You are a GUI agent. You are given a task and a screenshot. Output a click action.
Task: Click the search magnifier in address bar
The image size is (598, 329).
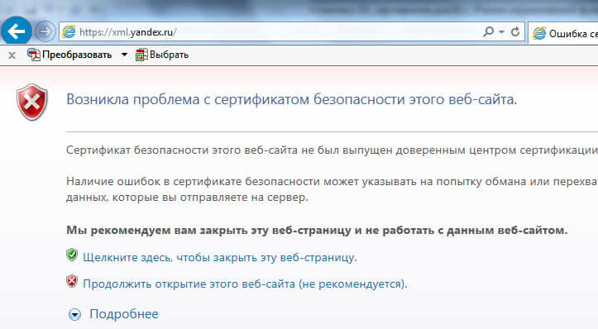pos(489,31)
